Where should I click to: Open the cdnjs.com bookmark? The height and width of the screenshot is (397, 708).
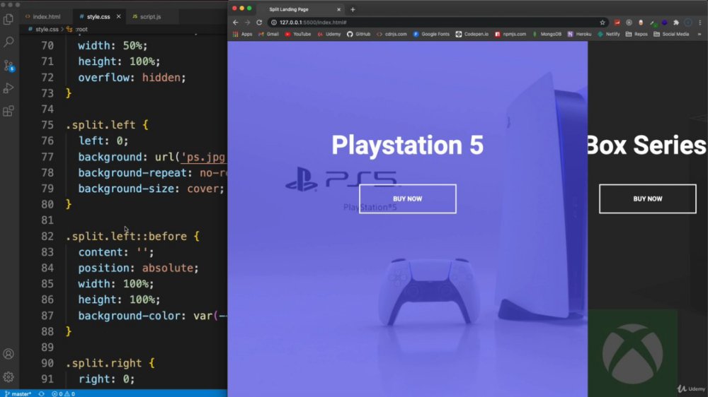[392, 34]
